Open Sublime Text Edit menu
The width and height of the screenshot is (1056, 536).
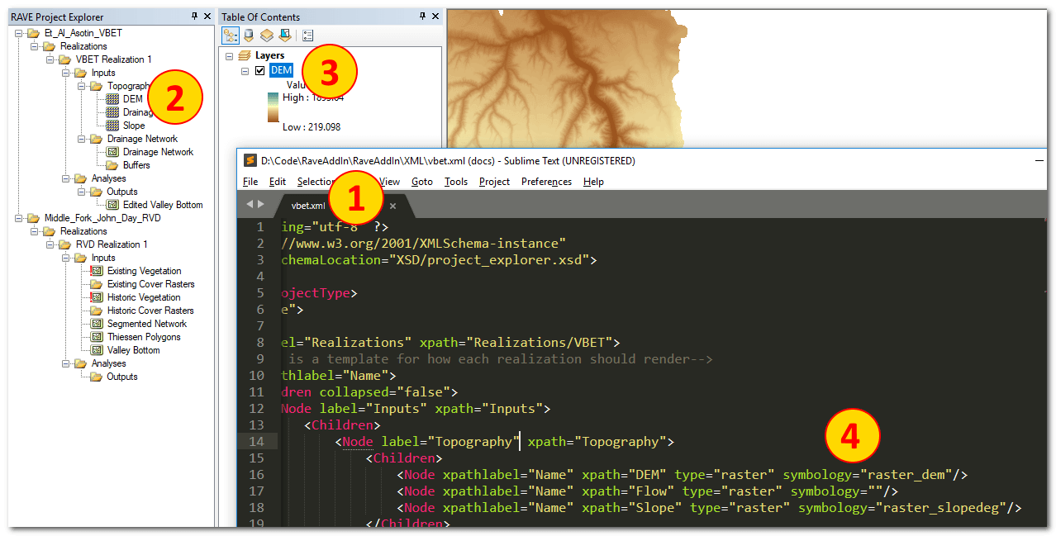point(278,182)
